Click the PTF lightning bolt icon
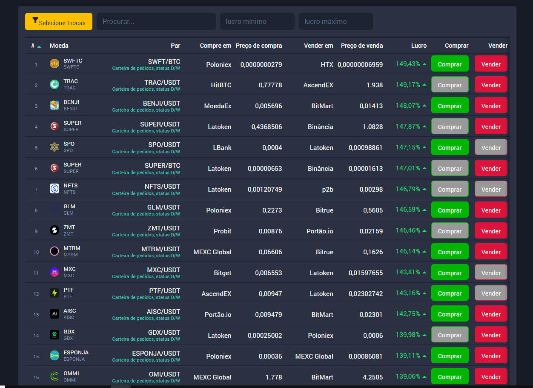This screenshot has width=533, height=388. (54, 293)
